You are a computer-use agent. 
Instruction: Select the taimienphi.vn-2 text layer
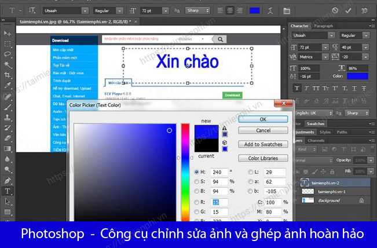(333, 183)
